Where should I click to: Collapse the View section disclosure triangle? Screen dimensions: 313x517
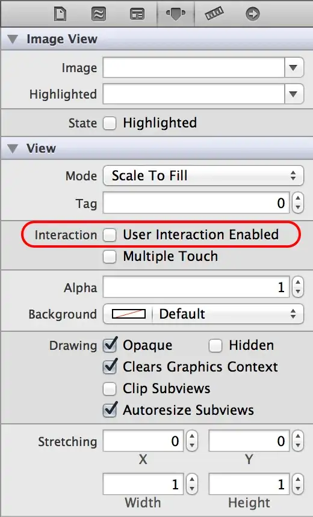tap(13, 148)
